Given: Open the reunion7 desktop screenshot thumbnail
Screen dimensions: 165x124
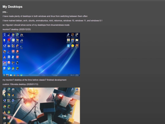Looking at the screenshot, I should [x=41, y=54].
